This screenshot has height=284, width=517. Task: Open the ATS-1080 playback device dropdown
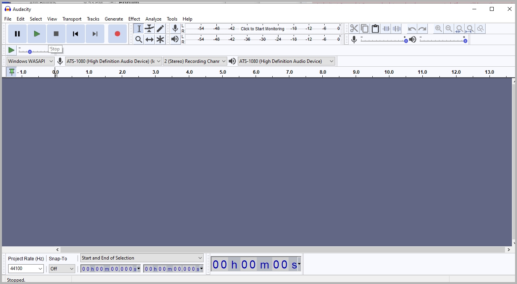(x=286, y=61)
